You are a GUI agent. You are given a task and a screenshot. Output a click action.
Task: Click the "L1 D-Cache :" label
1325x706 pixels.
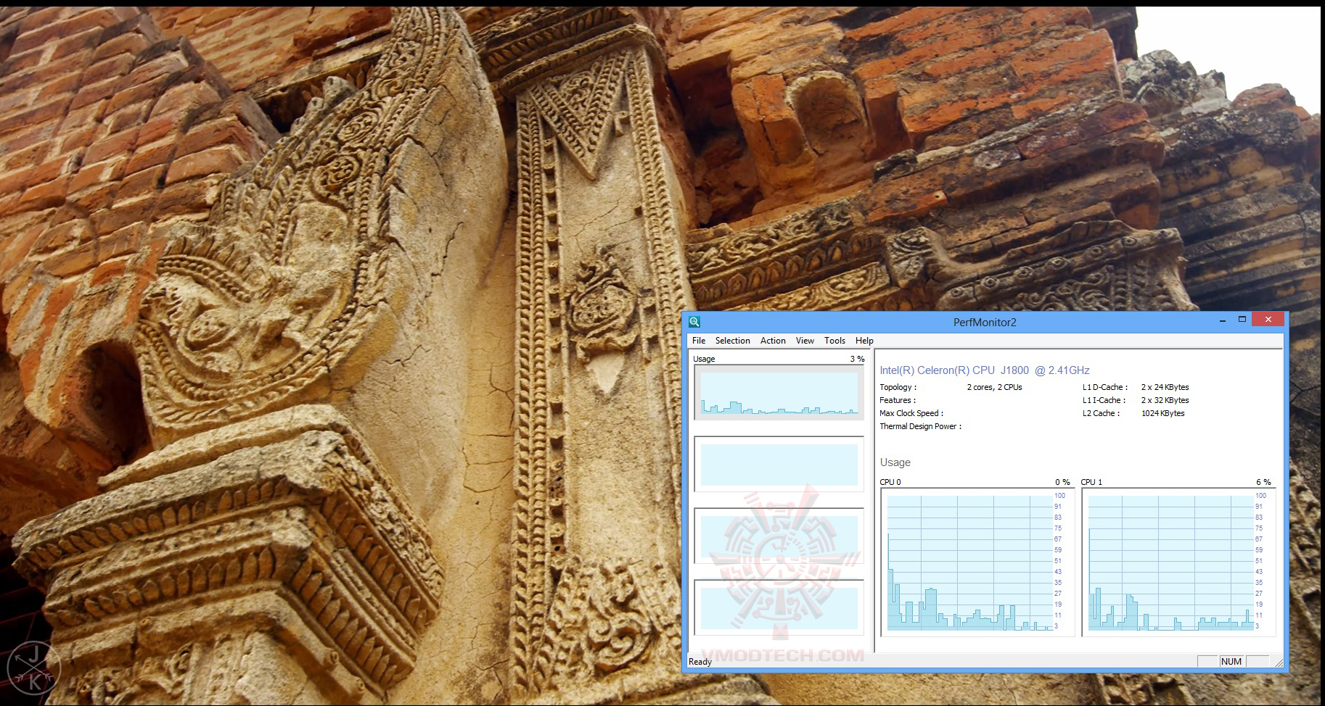click(x=1105, y=387)
